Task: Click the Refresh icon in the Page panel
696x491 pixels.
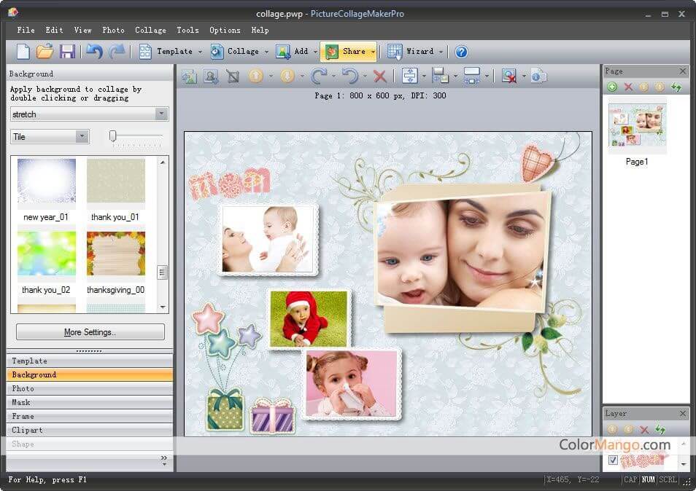Action: tap(676, 87)
